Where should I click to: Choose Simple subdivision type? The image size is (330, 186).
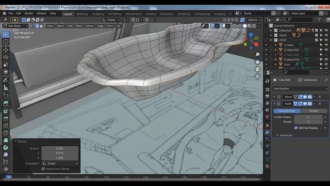(x=313, y=111)
